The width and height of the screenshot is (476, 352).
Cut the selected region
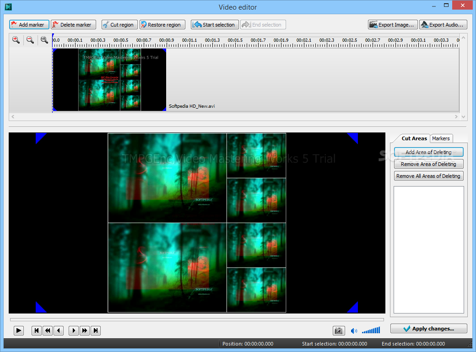click(119, 25)
